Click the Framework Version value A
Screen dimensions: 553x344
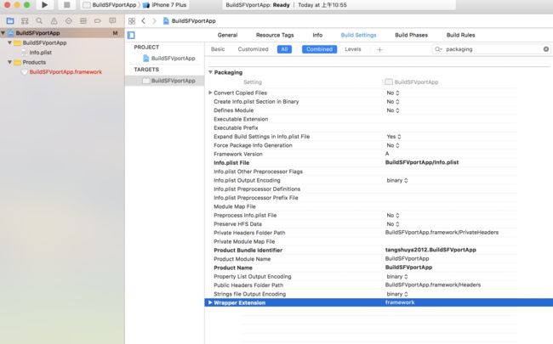click(x=387, y=154)
